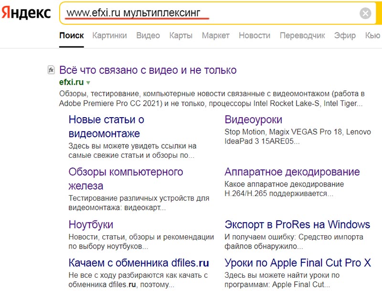This screenshot has width=382, height=295.
Task: Click the green efxi.ru site address
Action: pos(71,82)
